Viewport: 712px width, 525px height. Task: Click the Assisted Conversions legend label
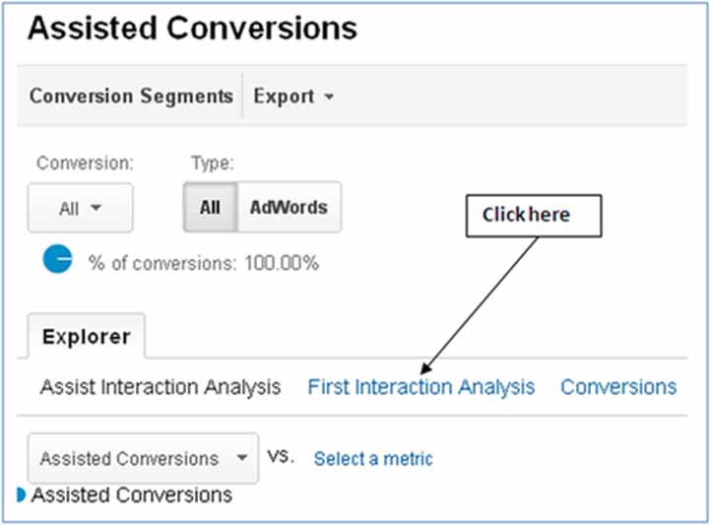tap(132, 494)
